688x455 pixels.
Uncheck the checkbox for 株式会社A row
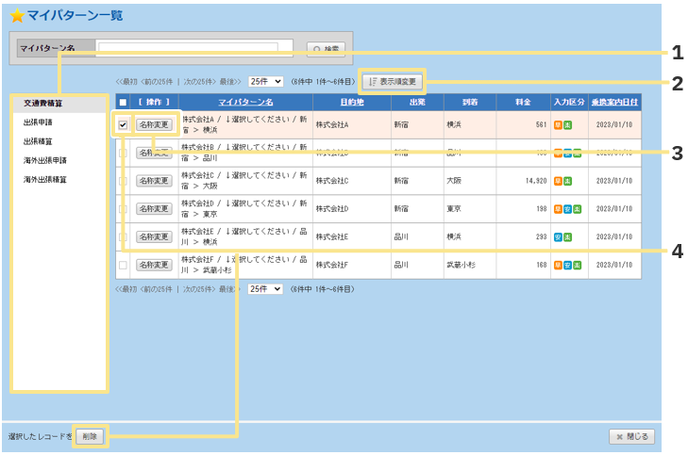click(123, 124)
